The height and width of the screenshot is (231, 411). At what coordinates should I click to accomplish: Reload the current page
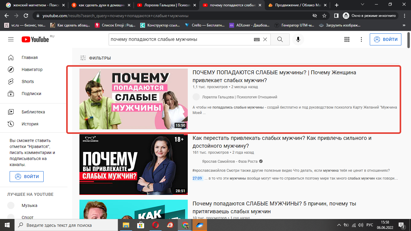coord(26,16)
